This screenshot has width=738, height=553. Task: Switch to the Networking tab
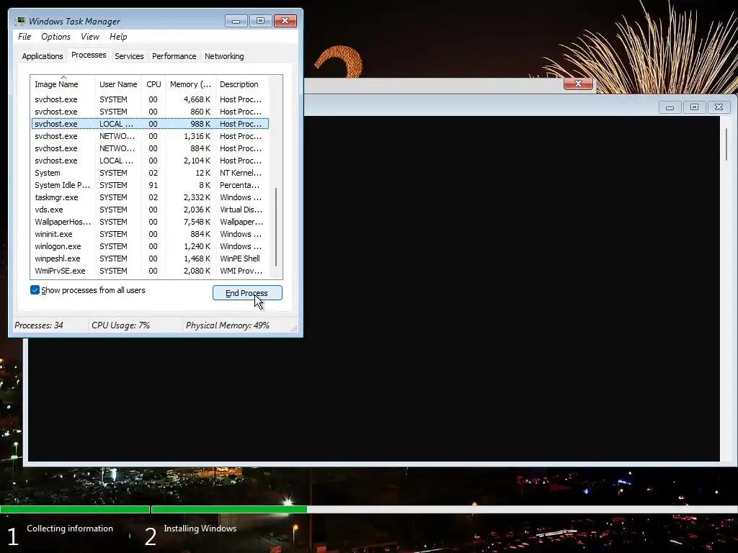click(224, 56)
